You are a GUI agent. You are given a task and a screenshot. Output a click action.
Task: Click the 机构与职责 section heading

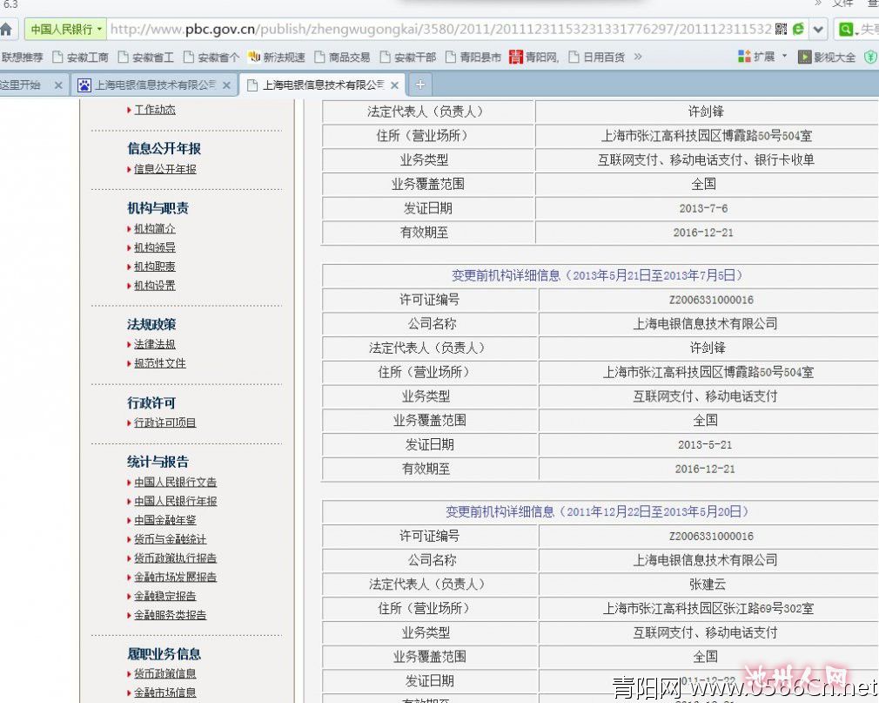point(158,208)
